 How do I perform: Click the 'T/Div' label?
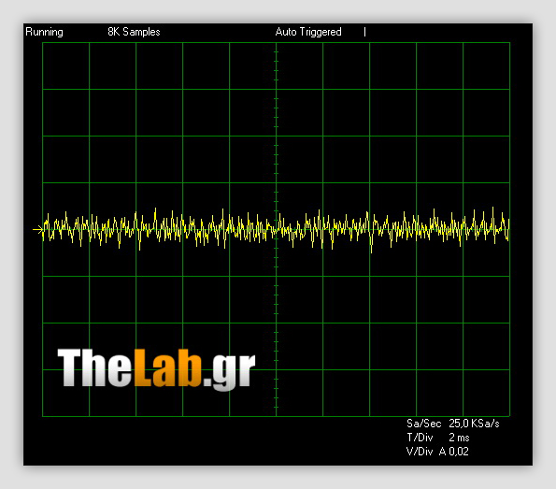coord(420,438)
